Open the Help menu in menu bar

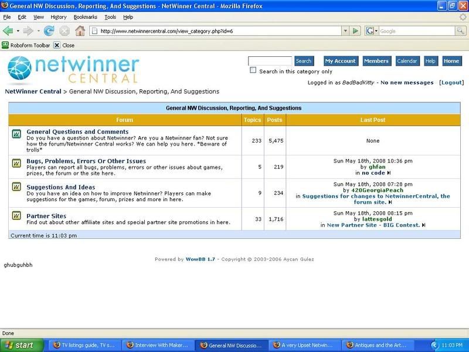pos(128,17)
